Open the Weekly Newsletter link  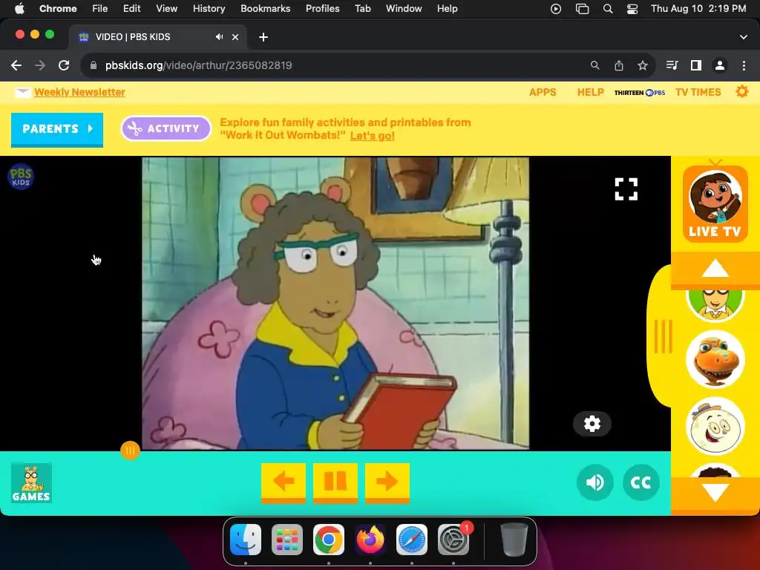pyautogui.click(x=79, y=92)
